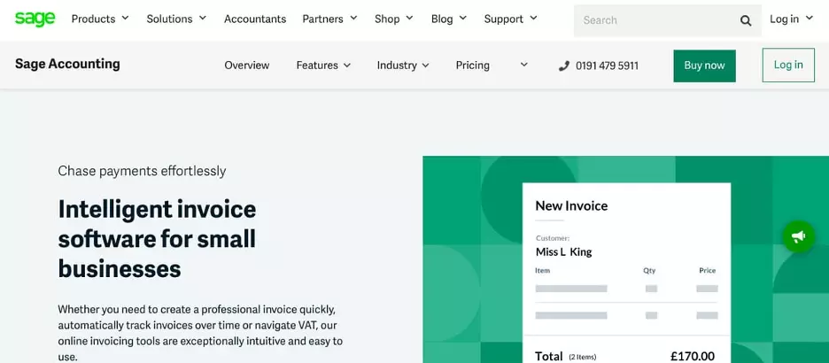The image size is (829, 363).
Task: Click the 'Qty' column header
Action: [649, 271]
